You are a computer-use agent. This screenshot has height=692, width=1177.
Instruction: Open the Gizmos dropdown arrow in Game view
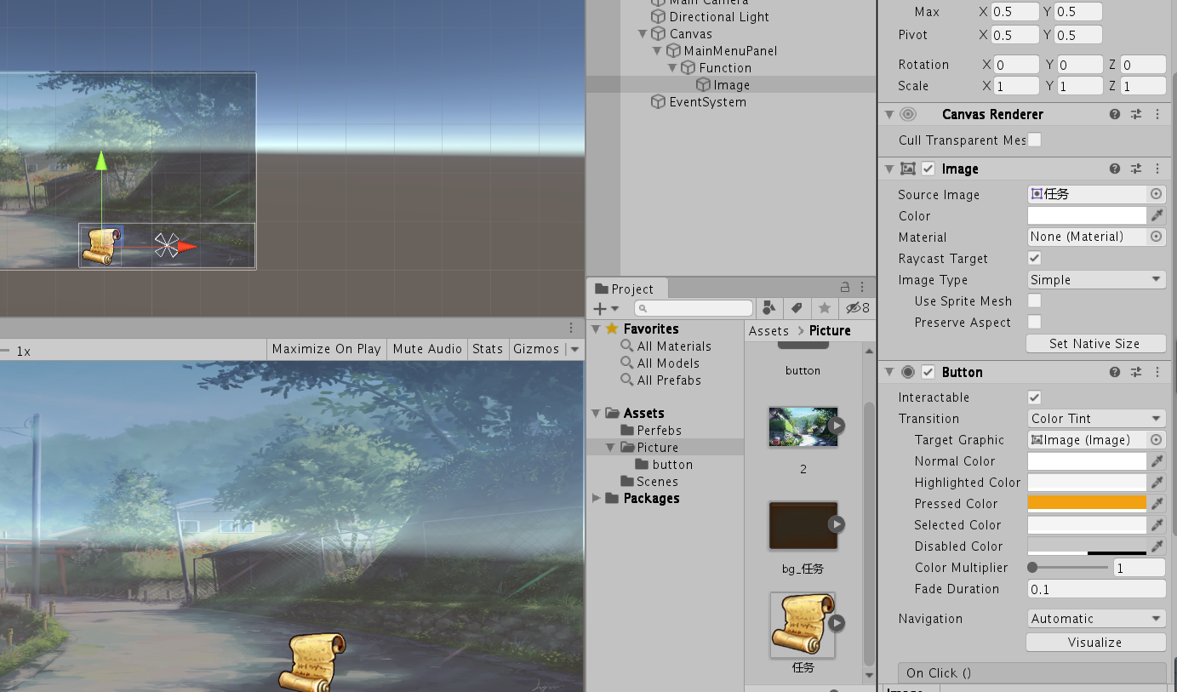click(574, 349)
